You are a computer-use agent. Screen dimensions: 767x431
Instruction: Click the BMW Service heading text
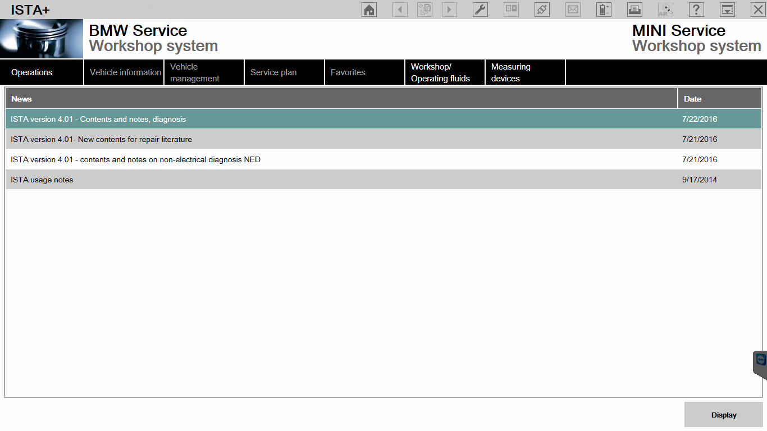138,30
